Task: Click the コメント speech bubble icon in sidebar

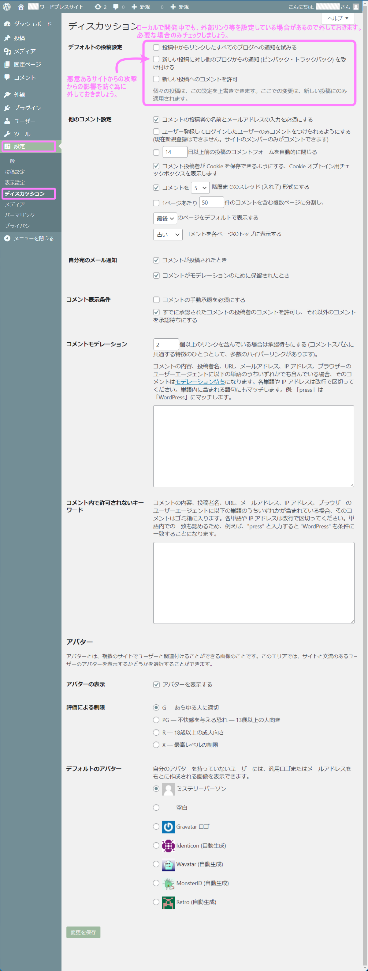Action: click(7, 77)
